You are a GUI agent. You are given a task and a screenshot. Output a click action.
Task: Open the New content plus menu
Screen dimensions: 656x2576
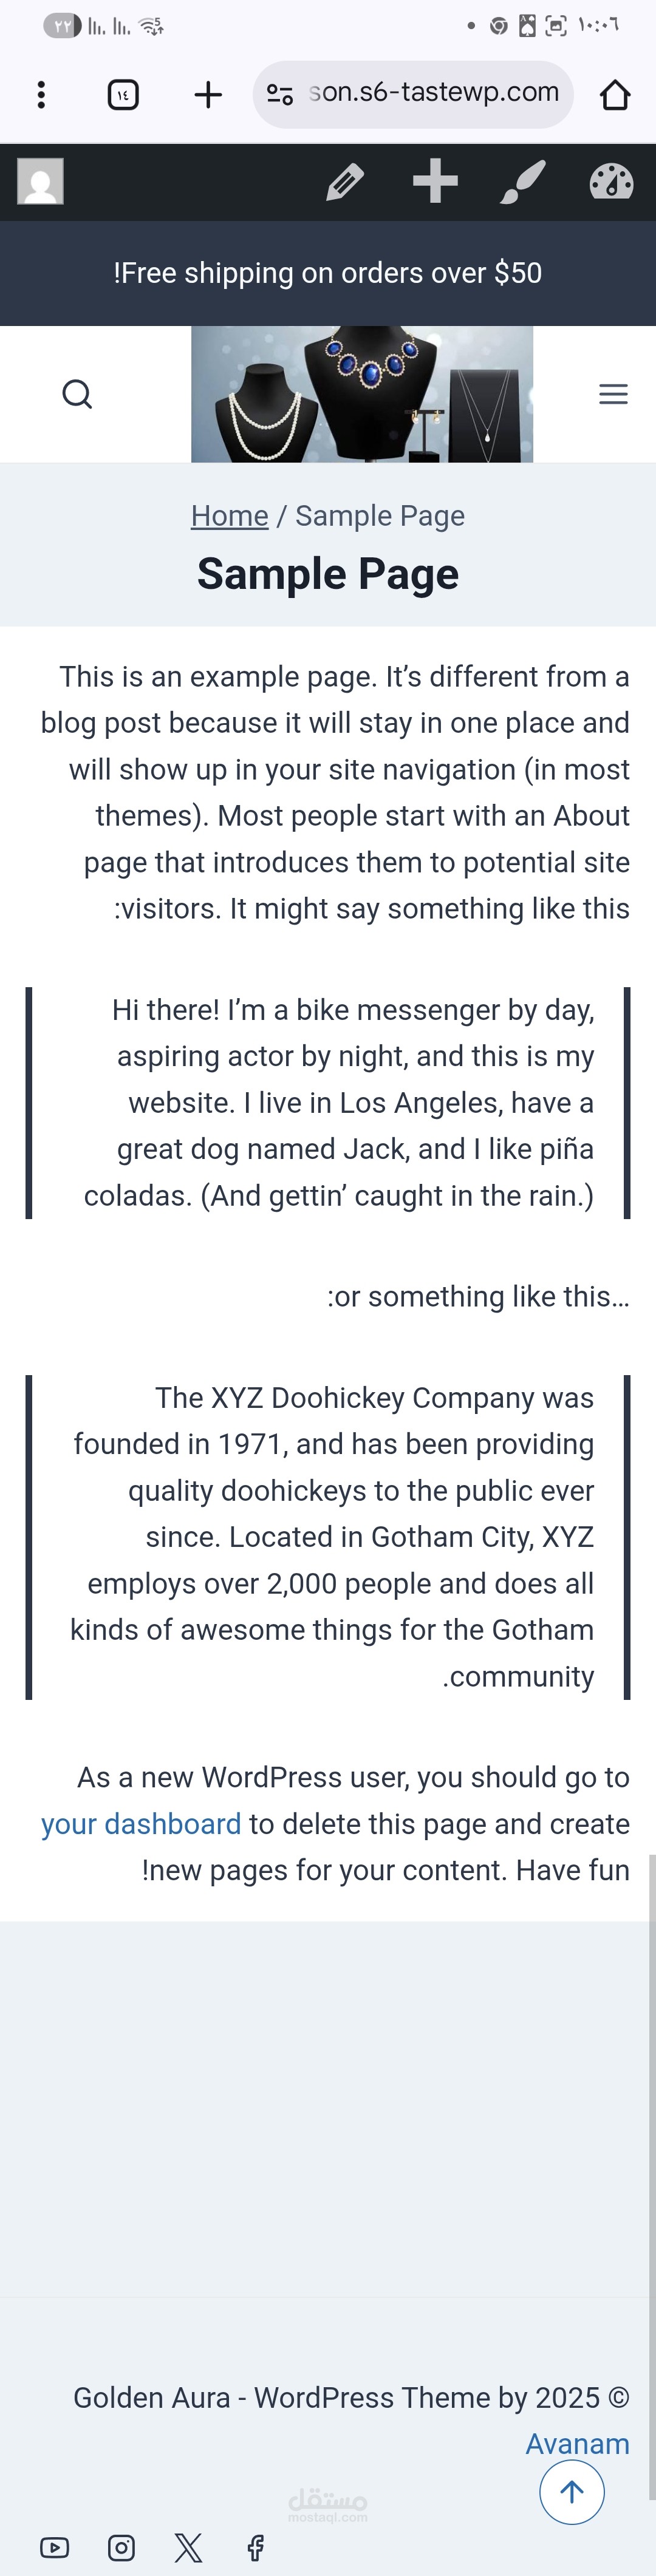tap(435, 182)
